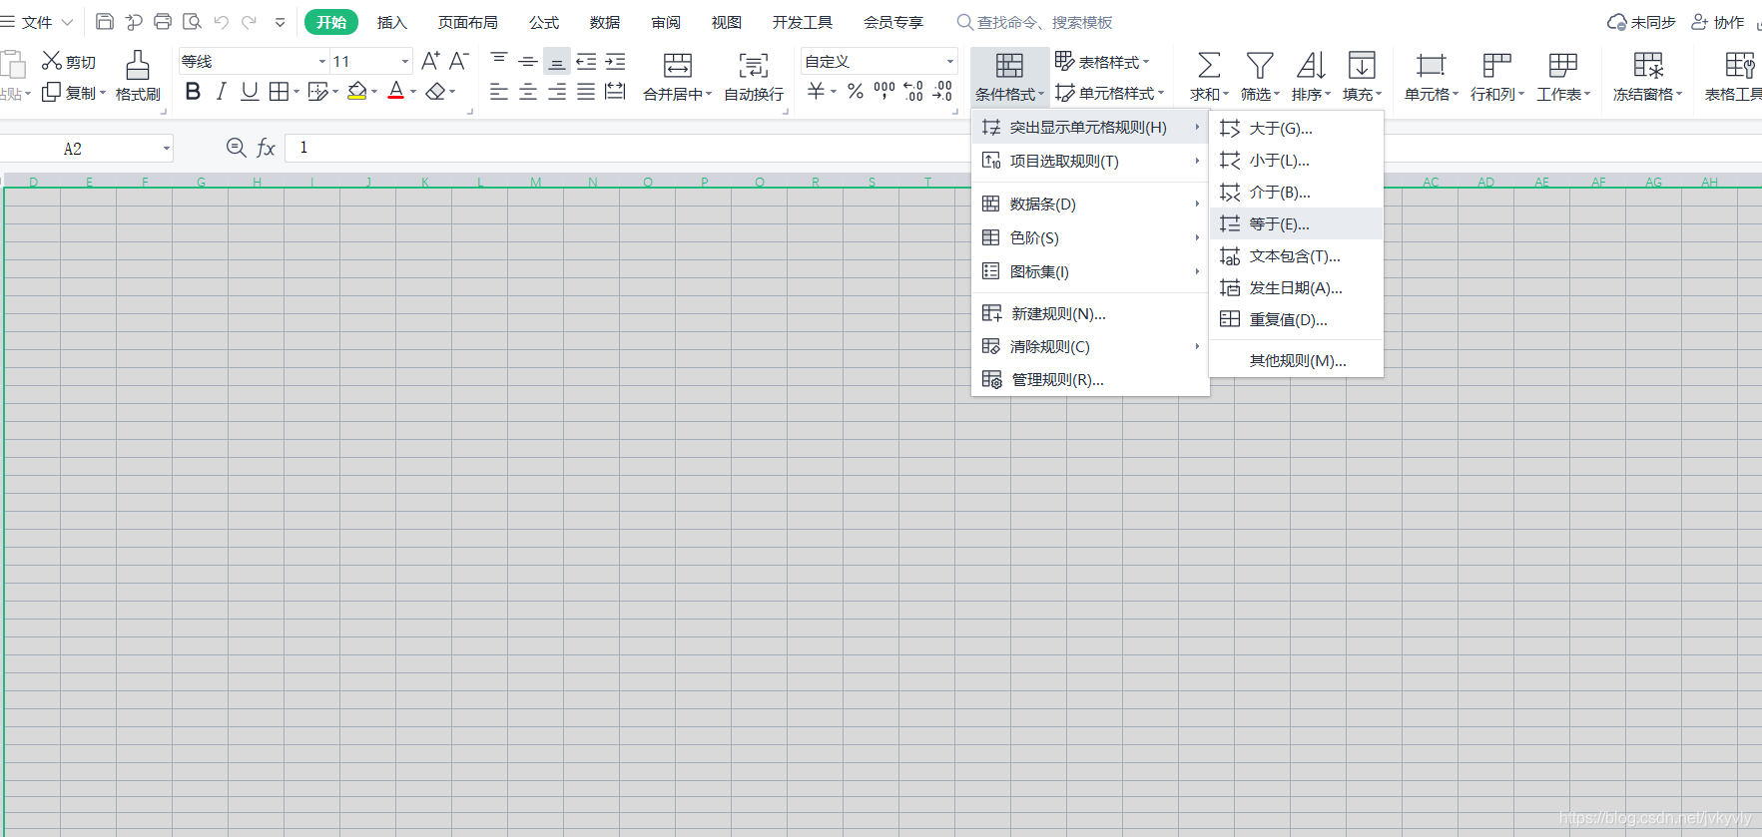The height and width of the screenshot is (837, 1762).
Task: Choose Greater Than (大于) rule
Action: pyautogui.click(x=1296, y=128)
